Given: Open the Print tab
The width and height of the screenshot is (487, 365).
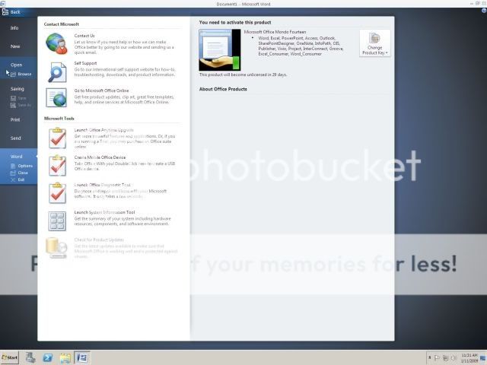Looking at the screenshot, I should point(15,119).
